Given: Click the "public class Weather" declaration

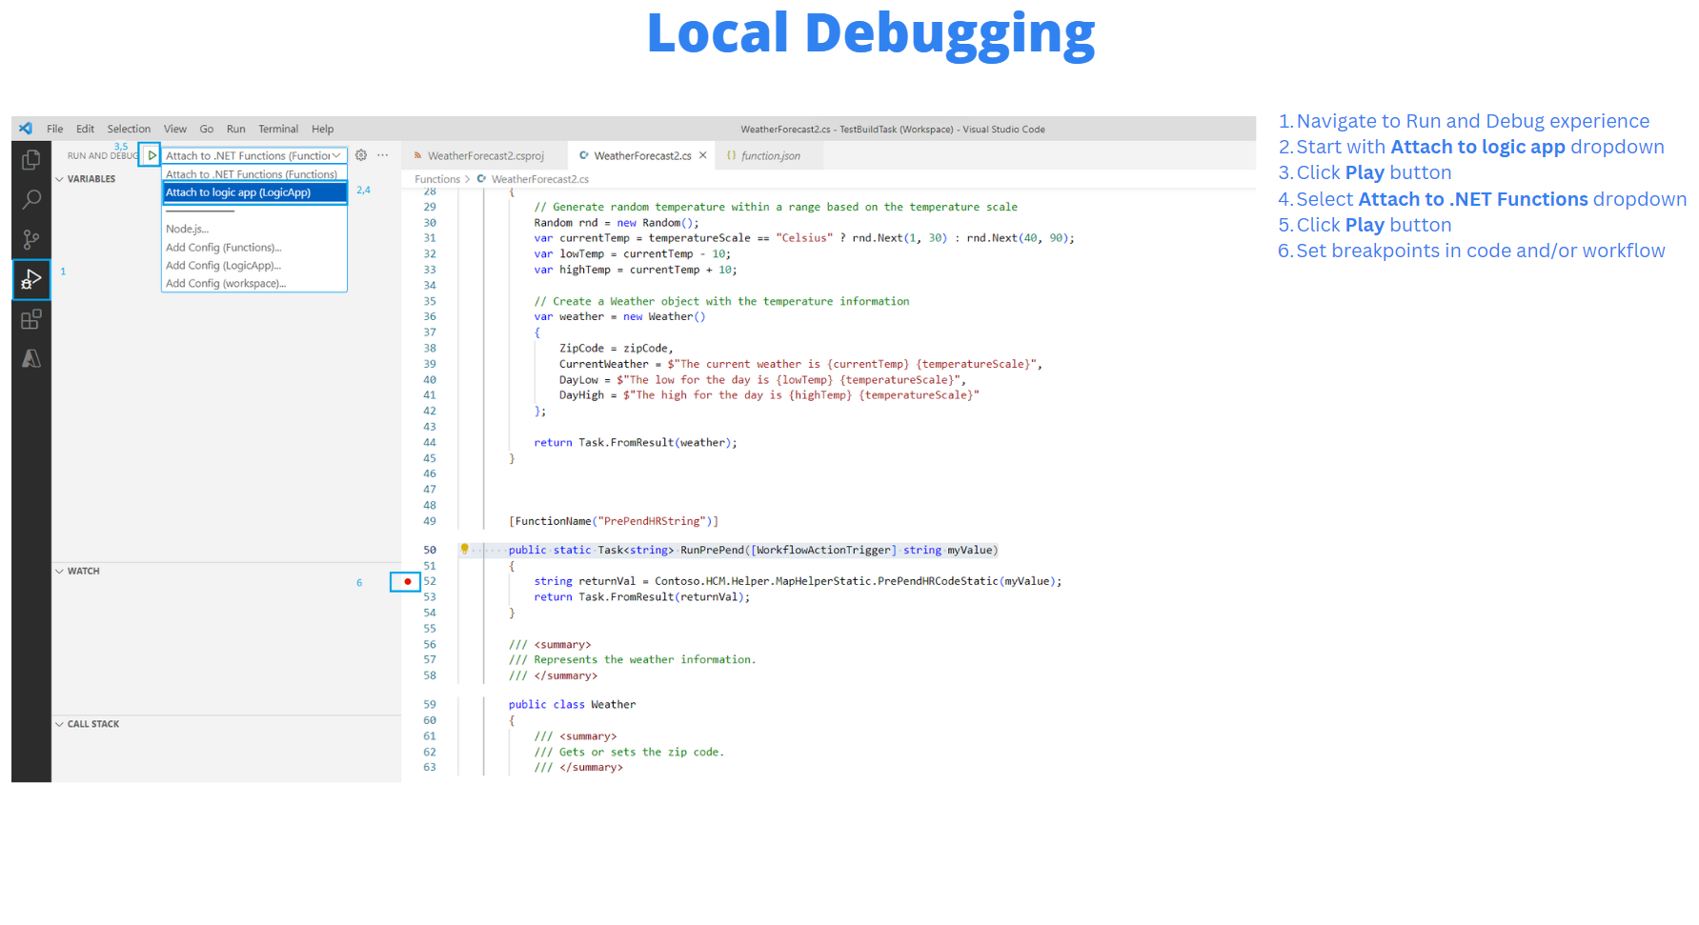Looking at the screenshot, I should tap(572, 704).
